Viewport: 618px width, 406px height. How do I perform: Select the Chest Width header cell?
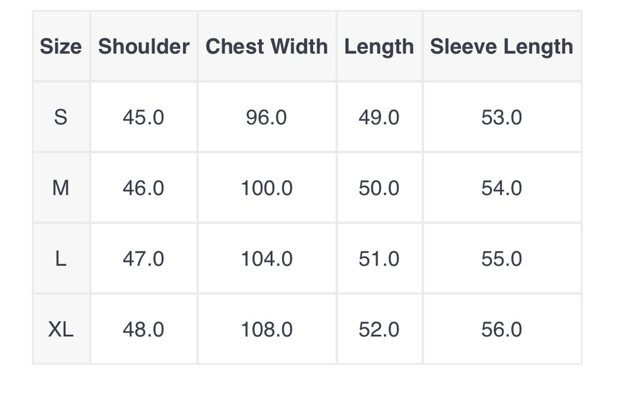click(267, 46)
